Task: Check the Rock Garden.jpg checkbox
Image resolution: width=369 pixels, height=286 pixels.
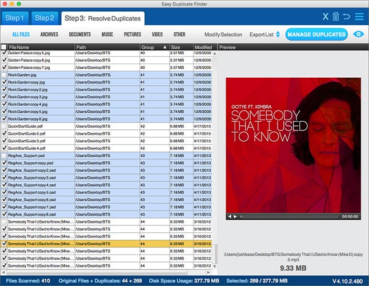Action: point(5,75)
